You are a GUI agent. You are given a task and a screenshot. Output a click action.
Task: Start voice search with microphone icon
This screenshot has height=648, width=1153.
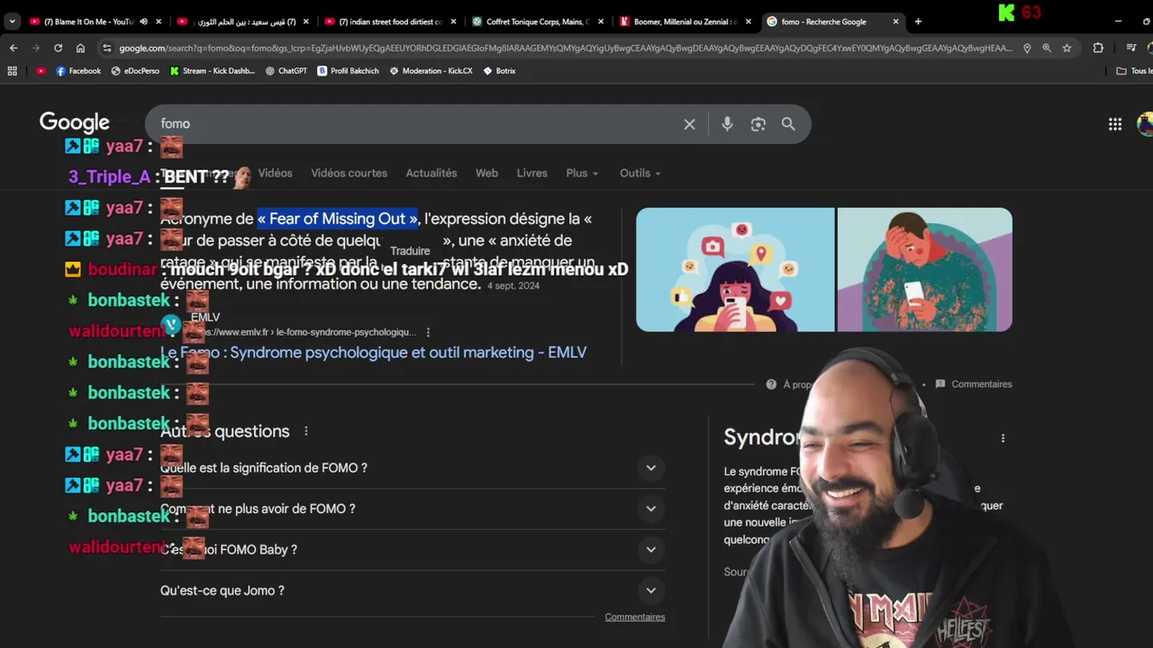727,124
